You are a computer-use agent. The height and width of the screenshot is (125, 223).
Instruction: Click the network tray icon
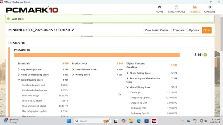pos(202,121)
